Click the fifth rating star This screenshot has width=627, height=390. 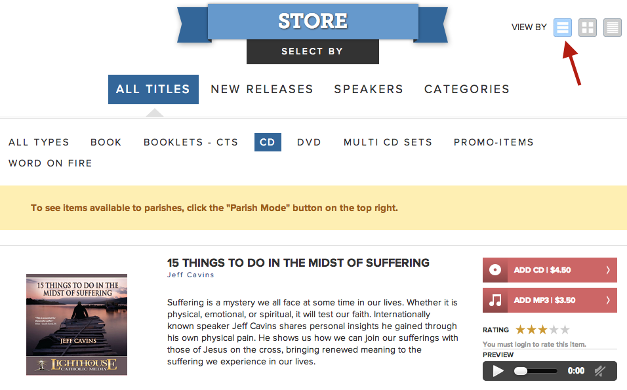[x=565, y=330]
